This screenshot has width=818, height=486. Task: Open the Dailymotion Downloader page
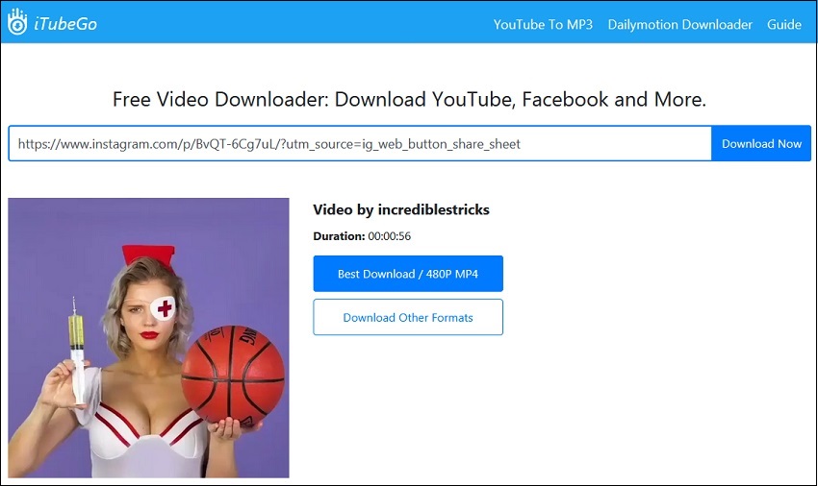pyautogui.click(x=679, y=24)
